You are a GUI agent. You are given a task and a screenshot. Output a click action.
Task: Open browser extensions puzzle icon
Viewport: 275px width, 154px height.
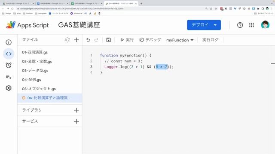click(258, 9)
